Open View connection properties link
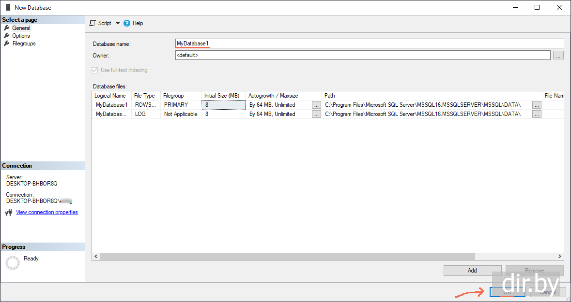The image size is (571, 302). [46, 212]
